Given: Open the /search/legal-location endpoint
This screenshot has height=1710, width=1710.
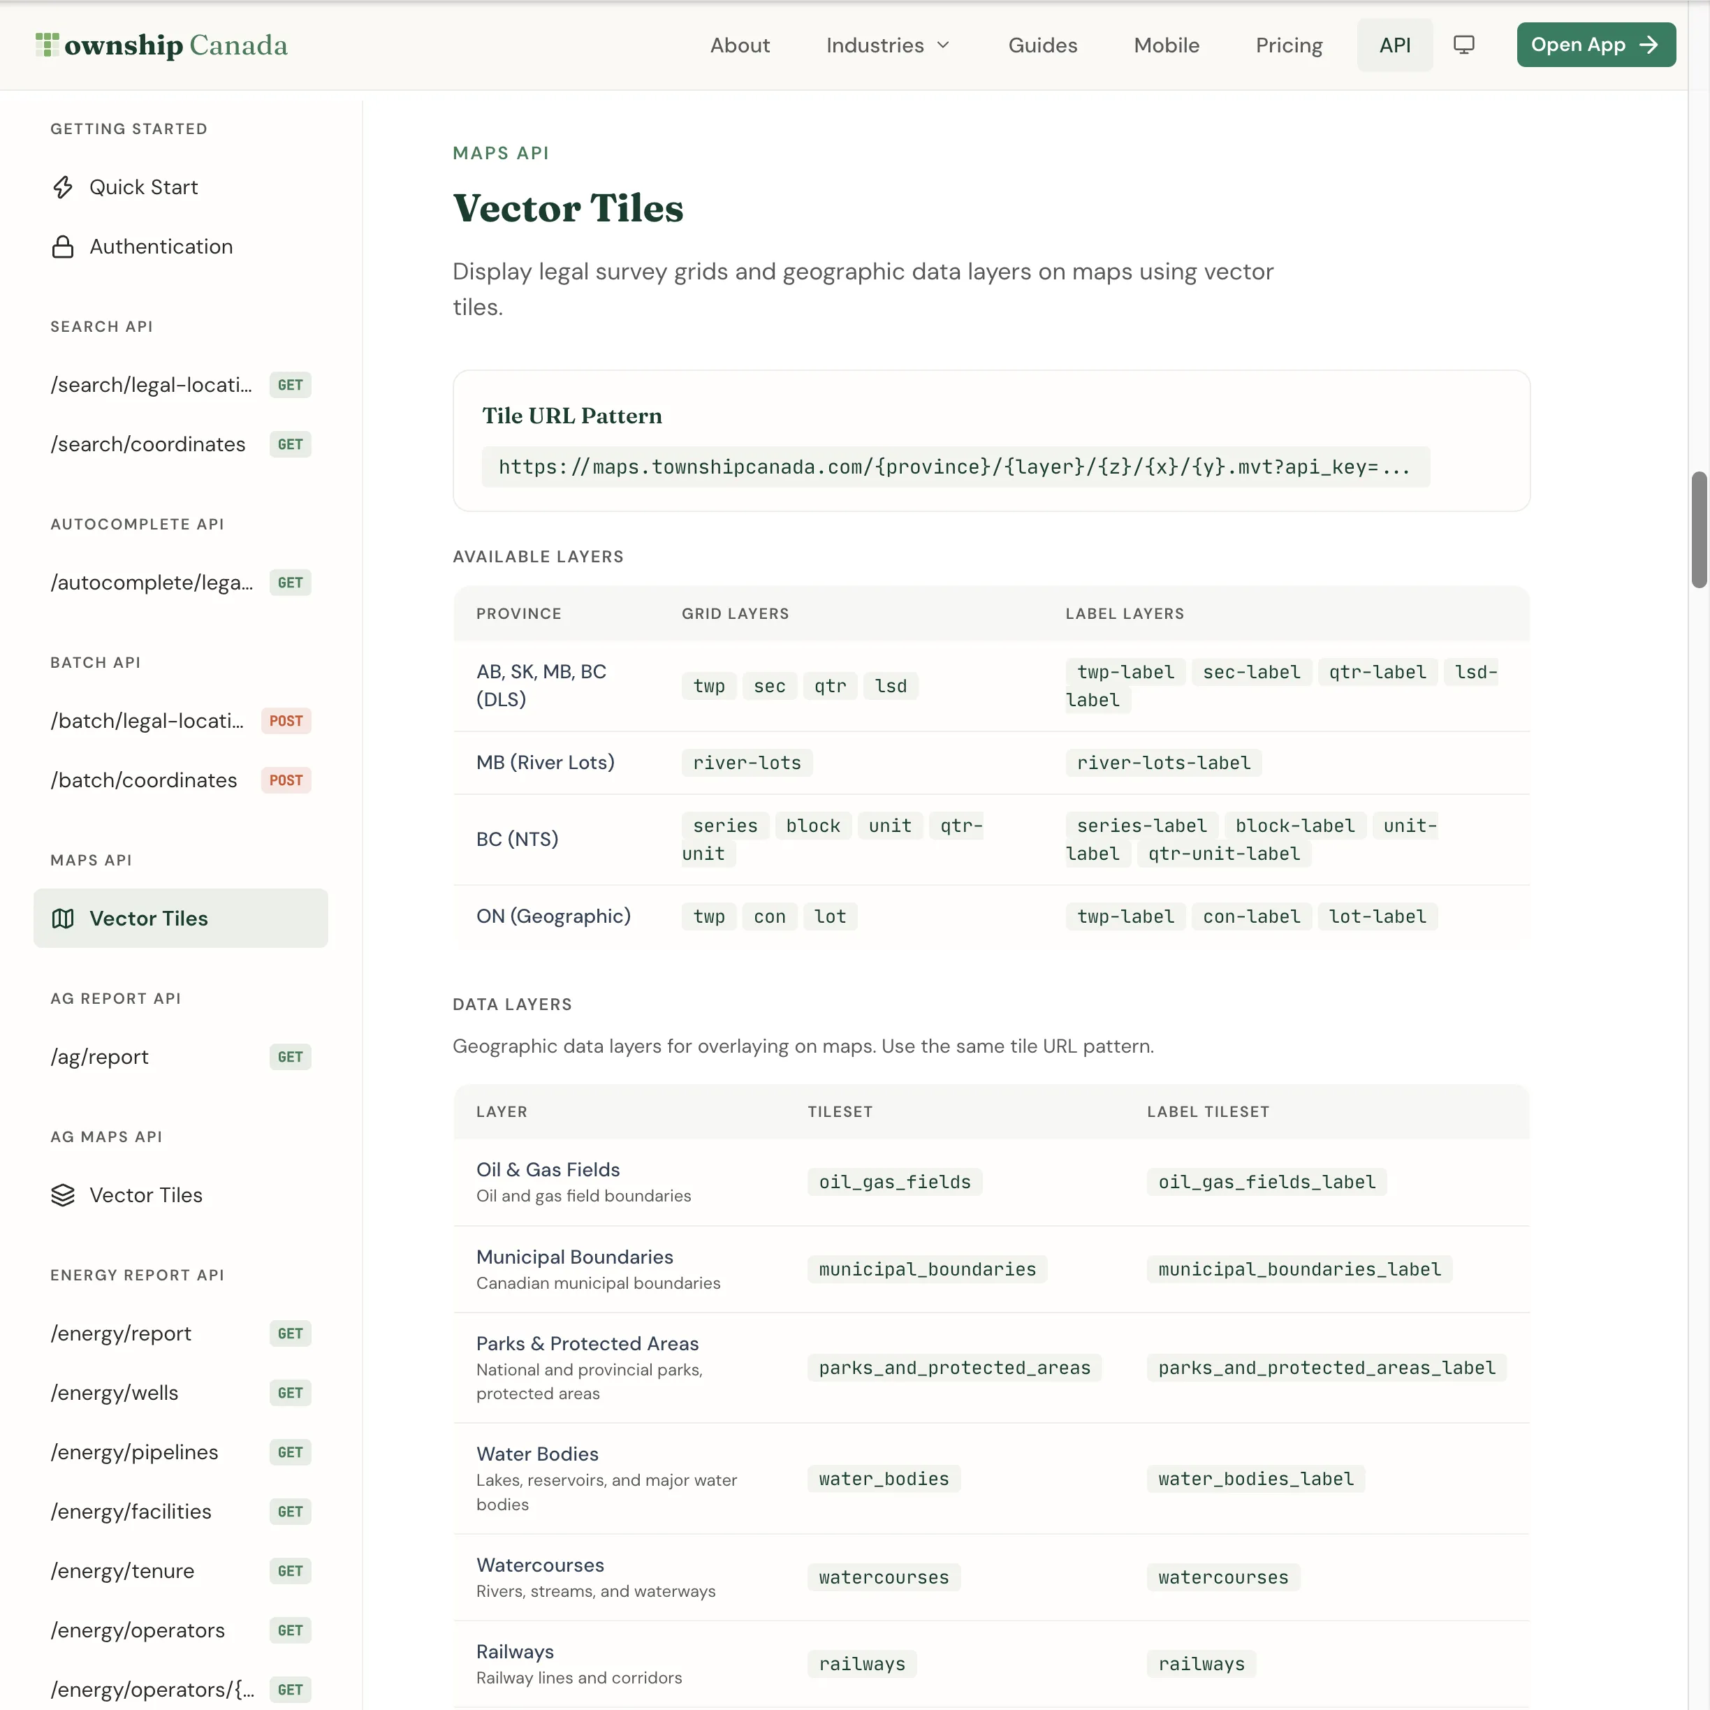Looking at the screenshot, I should [x=180, y=385].
